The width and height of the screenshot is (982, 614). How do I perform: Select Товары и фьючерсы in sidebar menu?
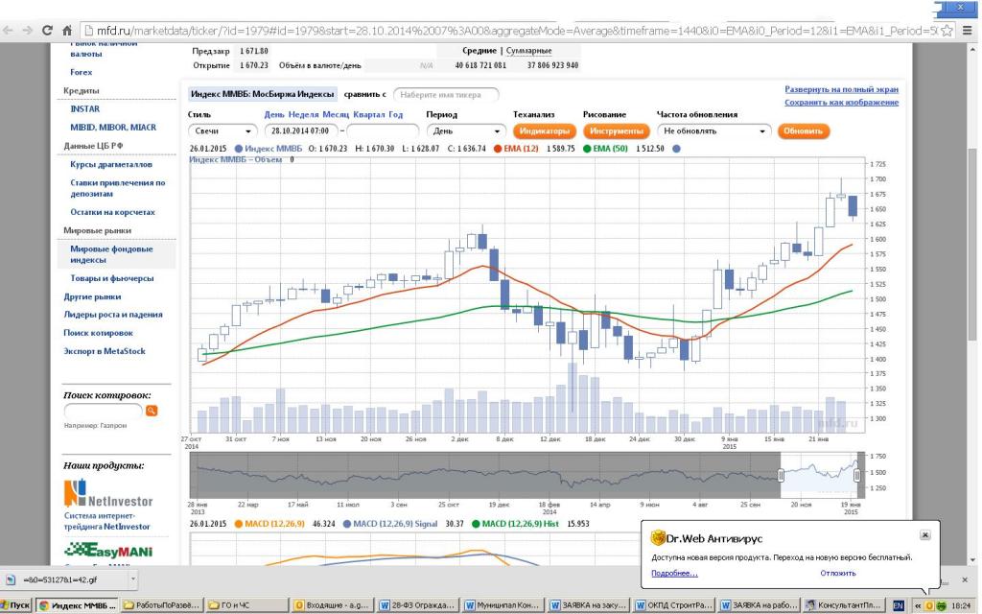[111, 278]
